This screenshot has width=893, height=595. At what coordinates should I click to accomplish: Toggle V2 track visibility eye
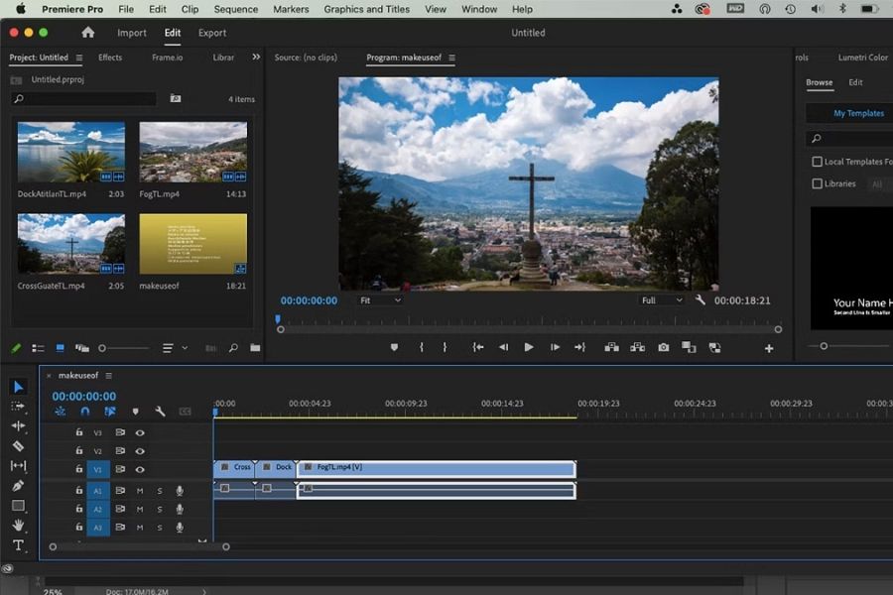[x=140, y=451]
